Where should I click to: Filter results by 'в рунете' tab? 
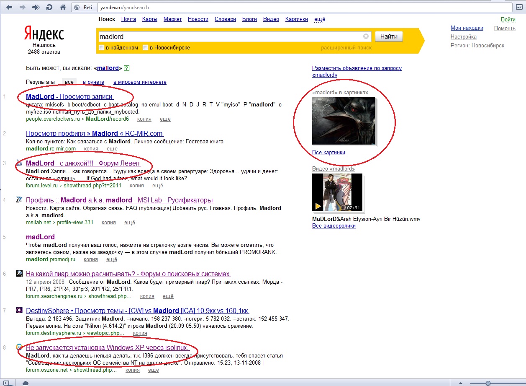point(93,82)
